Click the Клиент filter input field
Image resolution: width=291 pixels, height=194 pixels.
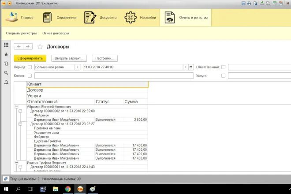pos(114,75)
